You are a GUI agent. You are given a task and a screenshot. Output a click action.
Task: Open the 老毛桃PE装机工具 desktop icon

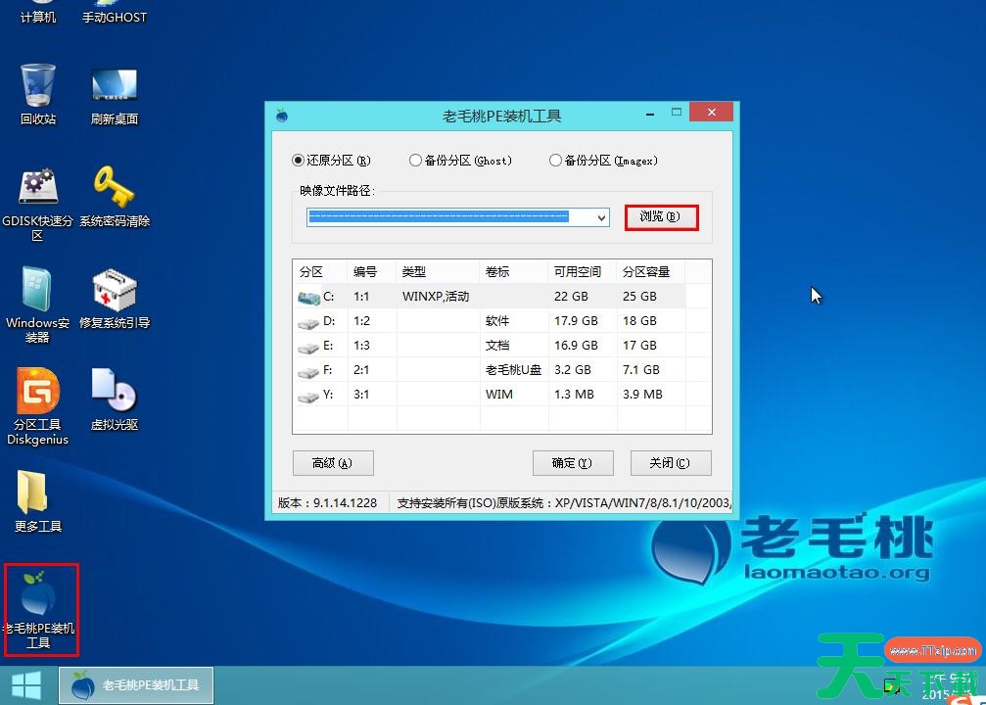point(39,597)
